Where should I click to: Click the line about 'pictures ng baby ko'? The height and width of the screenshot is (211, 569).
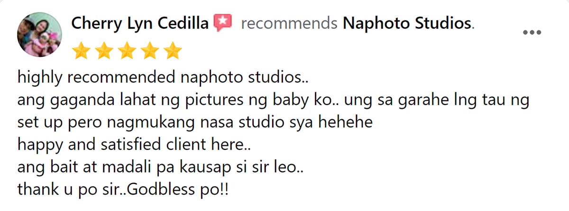coord(273,100)
